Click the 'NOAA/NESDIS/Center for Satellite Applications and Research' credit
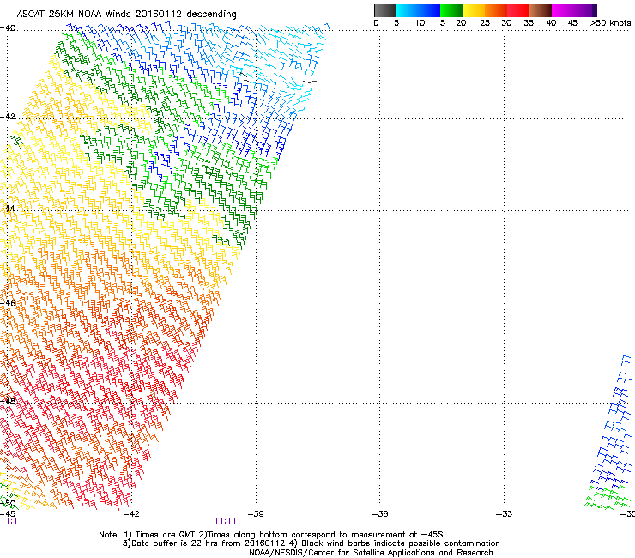635x558 pixels. pyautogui.click(x=371, y=553)
